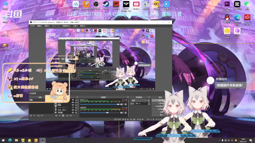Viewport: 255px width, 143px height.
Task: Open the Steam desktop shortcut
Action: coord(106,5)
